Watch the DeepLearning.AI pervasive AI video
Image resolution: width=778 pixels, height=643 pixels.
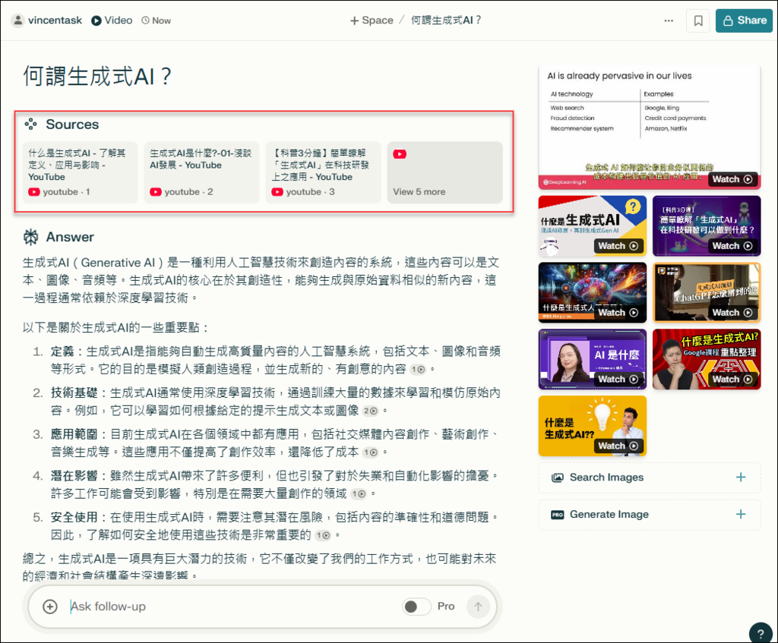pos(732,179)
